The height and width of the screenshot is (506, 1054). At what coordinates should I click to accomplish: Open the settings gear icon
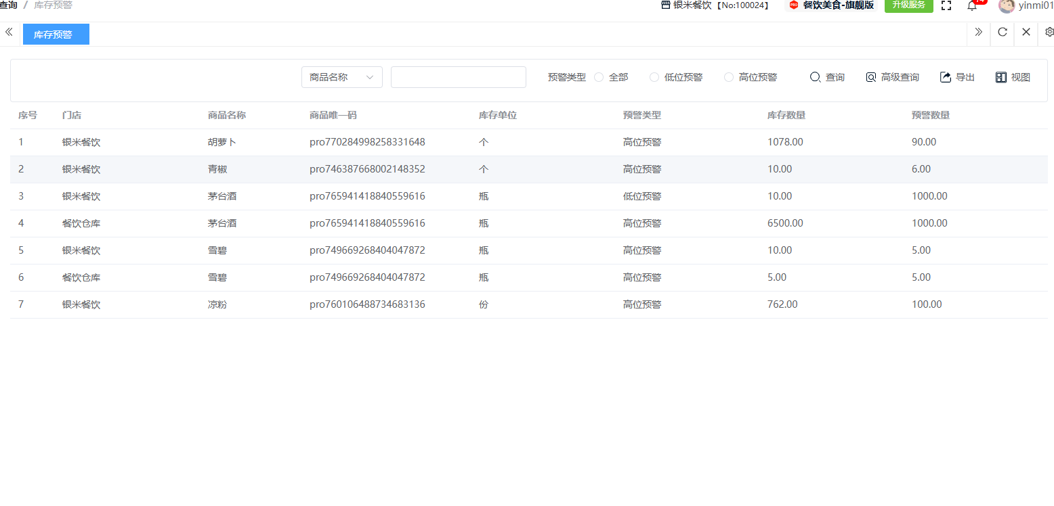(x=1049, y=32)
